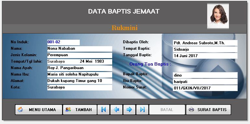Click the Nama field Nona Nababan
250x124 pixels.
pyautogui.click(x=80, y=49)
